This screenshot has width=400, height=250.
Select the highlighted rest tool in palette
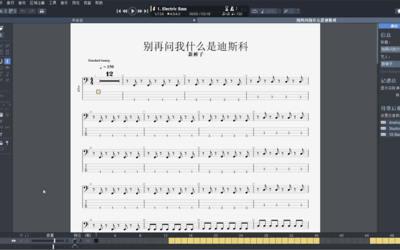(x=7, y=61)
